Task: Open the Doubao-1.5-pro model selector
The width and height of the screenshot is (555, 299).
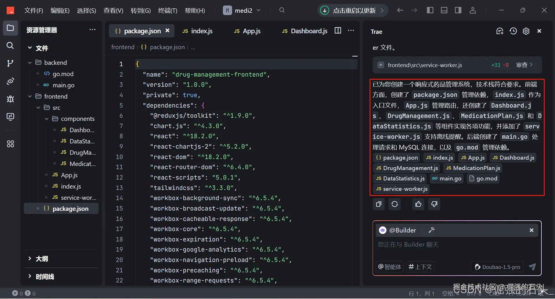Action: click(x=497, y=267)
